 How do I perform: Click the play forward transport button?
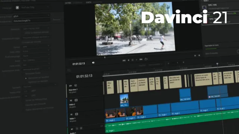pyautogui.click(x=137, y=60)
